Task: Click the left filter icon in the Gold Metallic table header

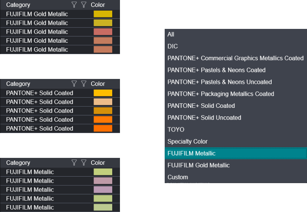Action: click(x=74, y=5)
